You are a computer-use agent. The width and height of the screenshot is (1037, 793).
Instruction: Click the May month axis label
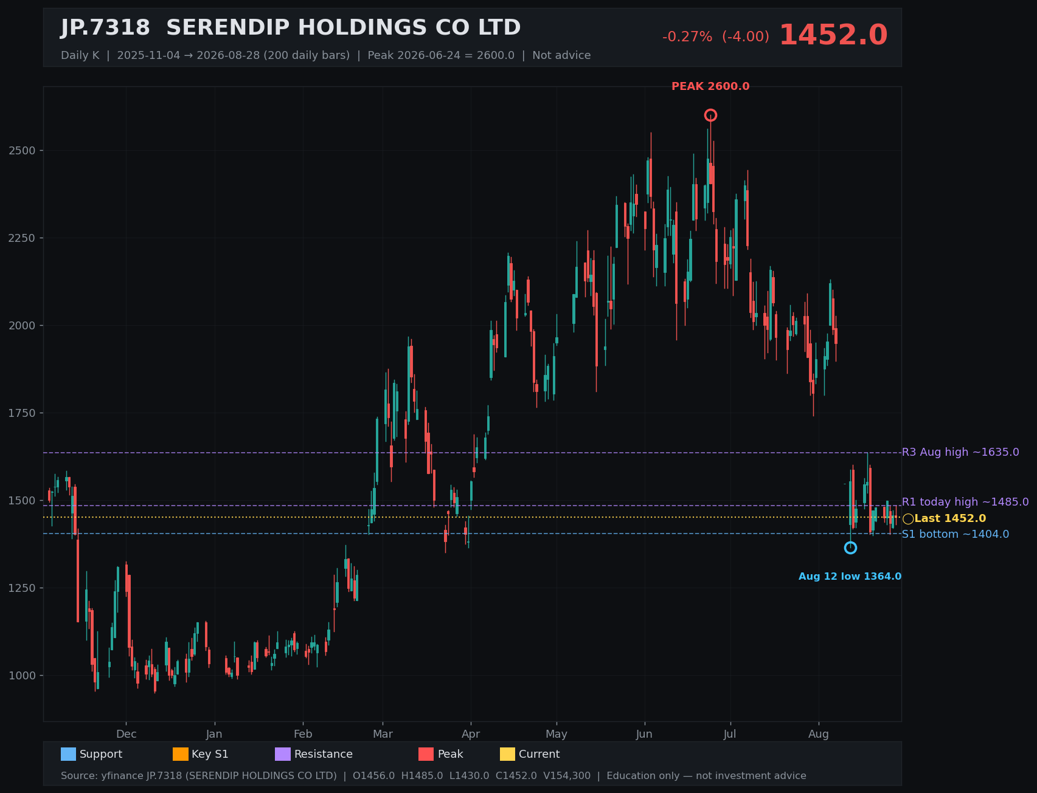(x=557, y=734)
